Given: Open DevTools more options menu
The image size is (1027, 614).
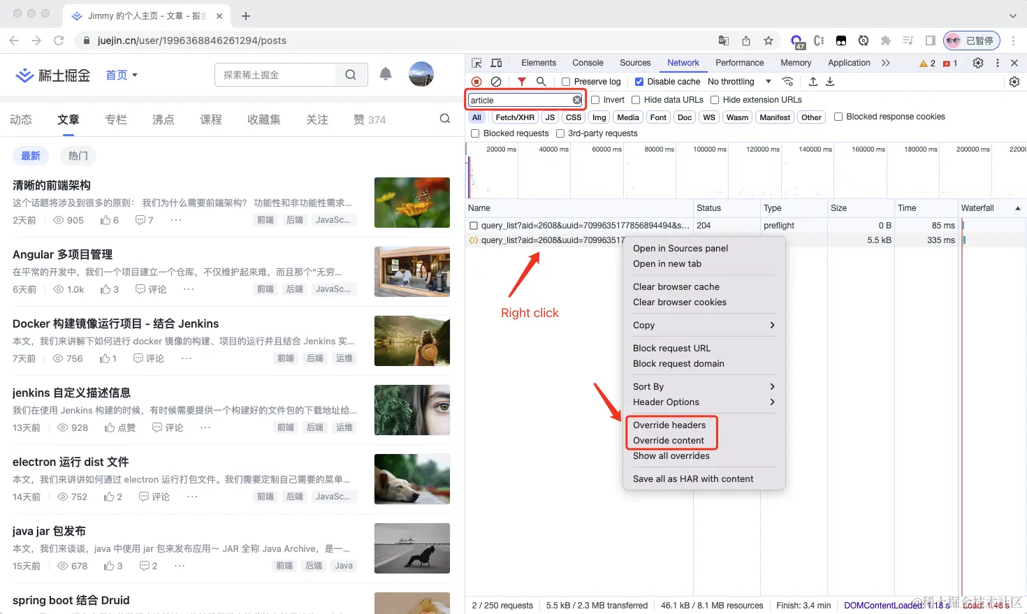Looking at the screenshot, I should click(997, 63).
